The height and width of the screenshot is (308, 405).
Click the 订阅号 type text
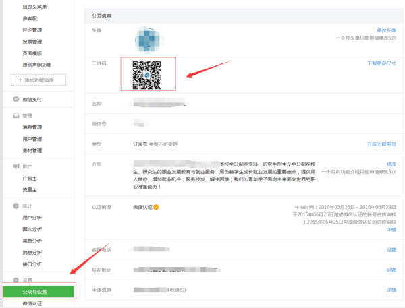pos(140,144)
